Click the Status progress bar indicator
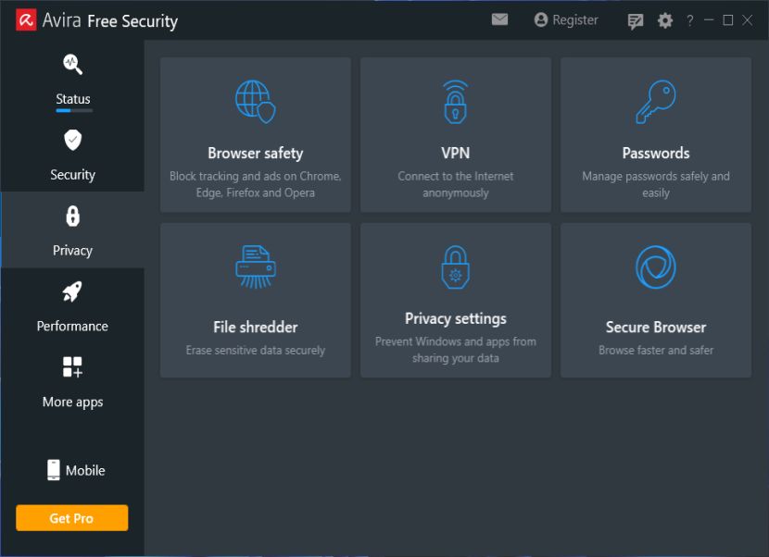The image size is (769, 557). (x=74, y=111)
